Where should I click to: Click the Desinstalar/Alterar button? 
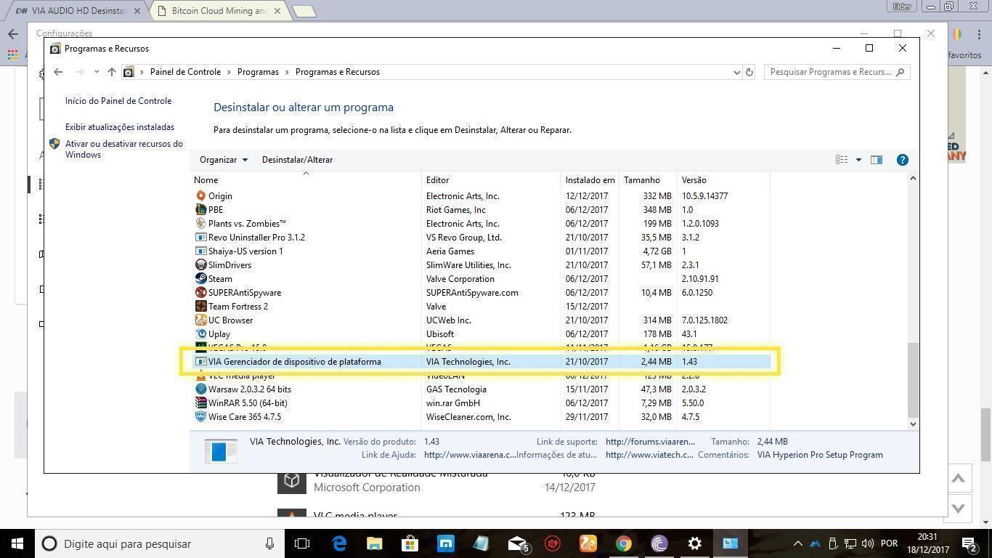297,160
